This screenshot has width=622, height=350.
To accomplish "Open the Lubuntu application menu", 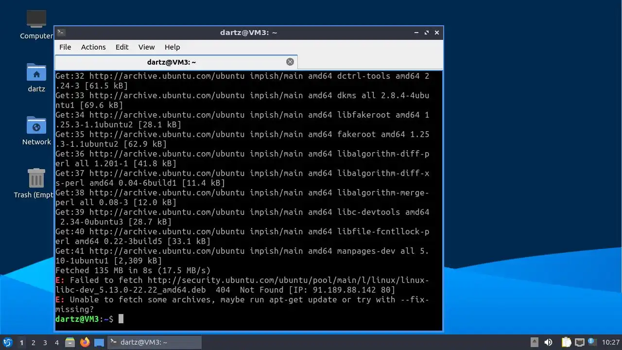I will tap(7, 342).
